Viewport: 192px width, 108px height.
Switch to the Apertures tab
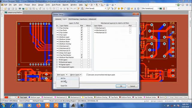83,19
